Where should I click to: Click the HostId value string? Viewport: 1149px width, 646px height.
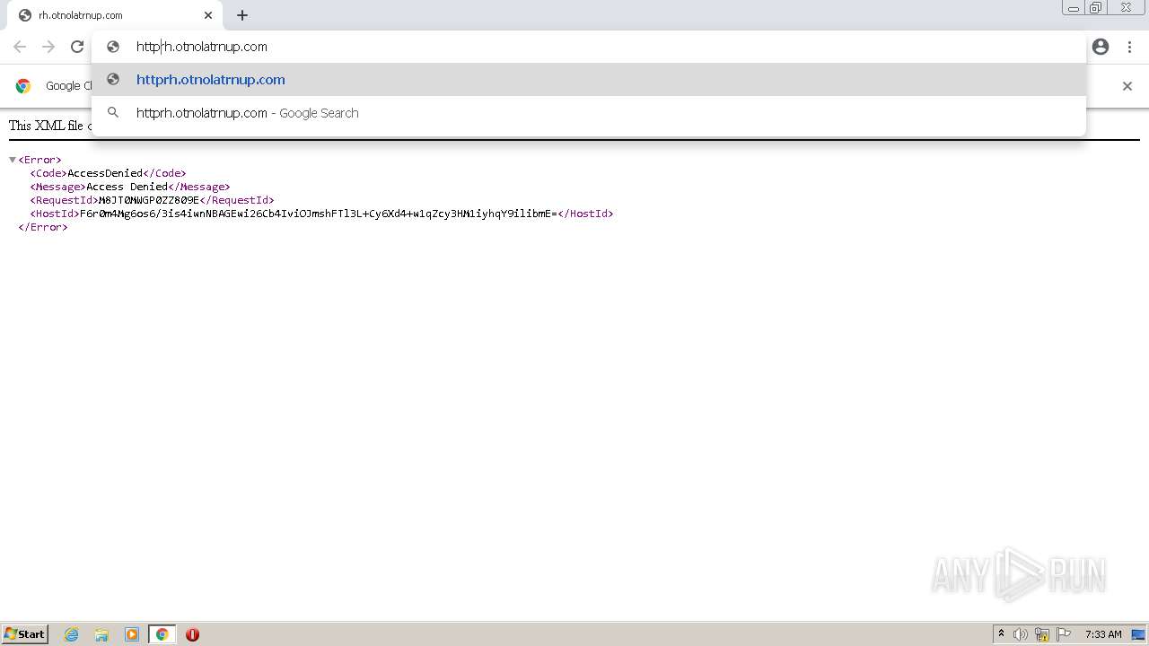click(319, 214)
